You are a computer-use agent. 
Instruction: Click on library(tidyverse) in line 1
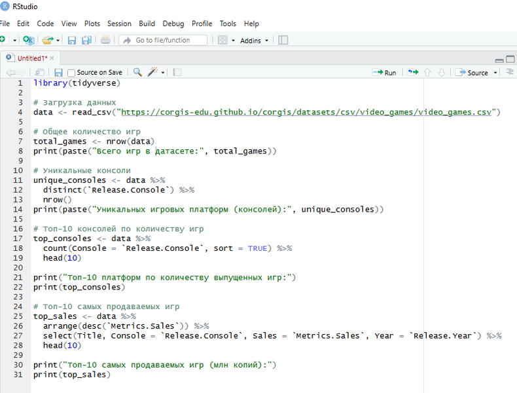tap(77, 83)
